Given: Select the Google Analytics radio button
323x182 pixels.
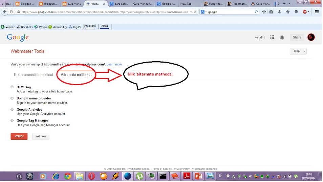Looking at the screenshot, I should pos(12,109).
